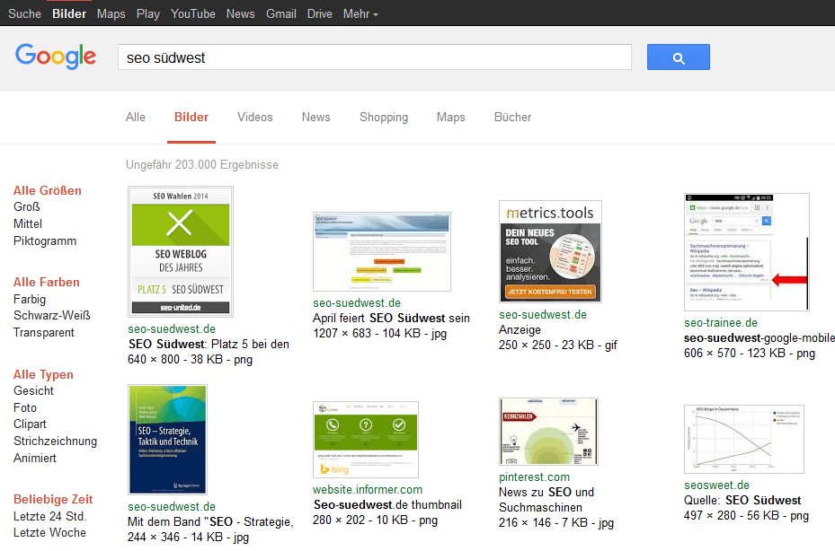Image resolution: width=835 pixels, height=551 pixels.
Task: Open Maps in the top black bar
Action: click(111, 13)
